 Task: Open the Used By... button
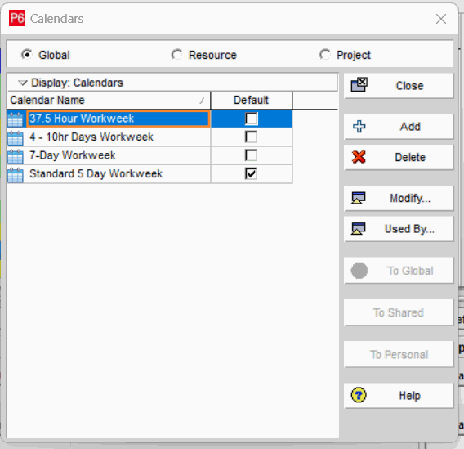pyautogui.click(x=399, y=229)
